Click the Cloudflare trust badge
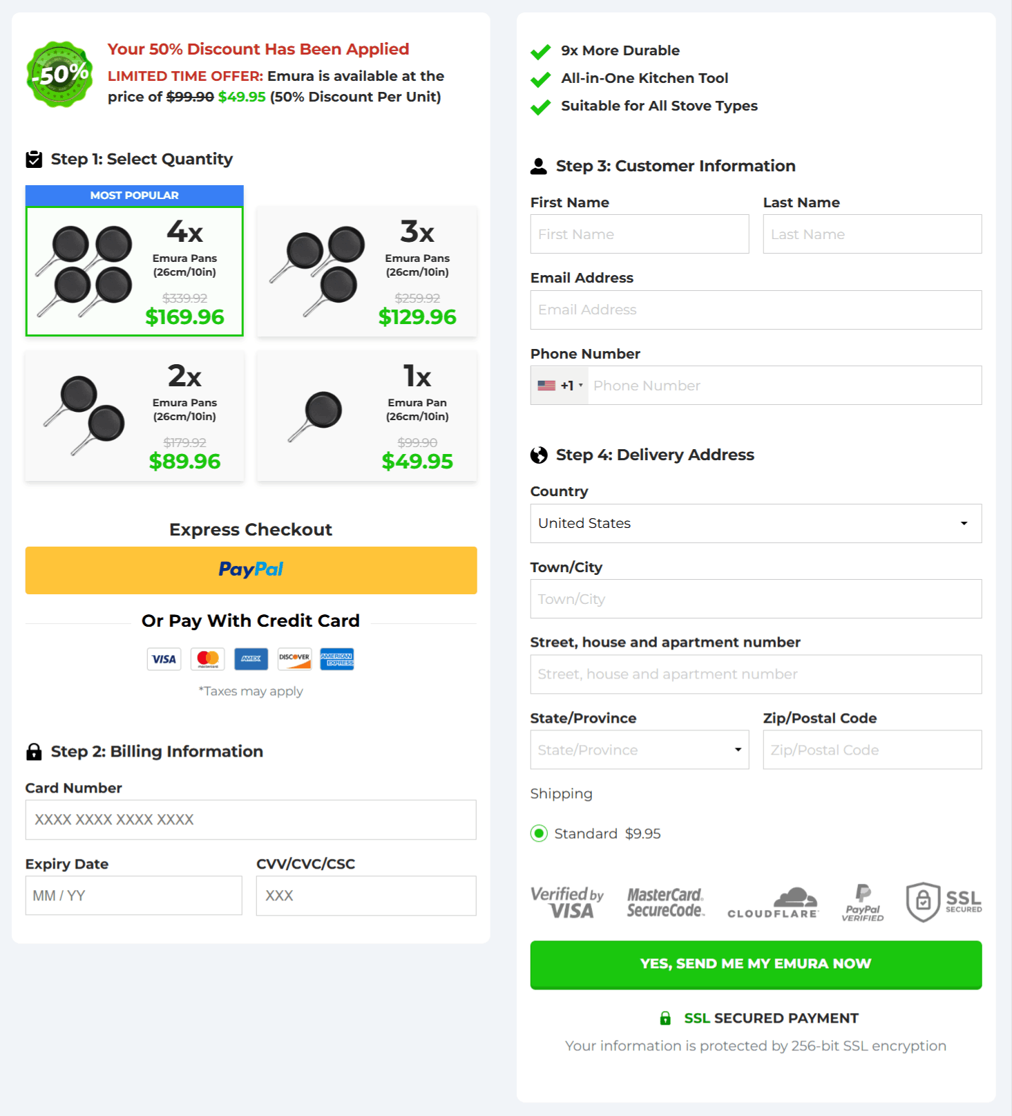 (772, 903)
